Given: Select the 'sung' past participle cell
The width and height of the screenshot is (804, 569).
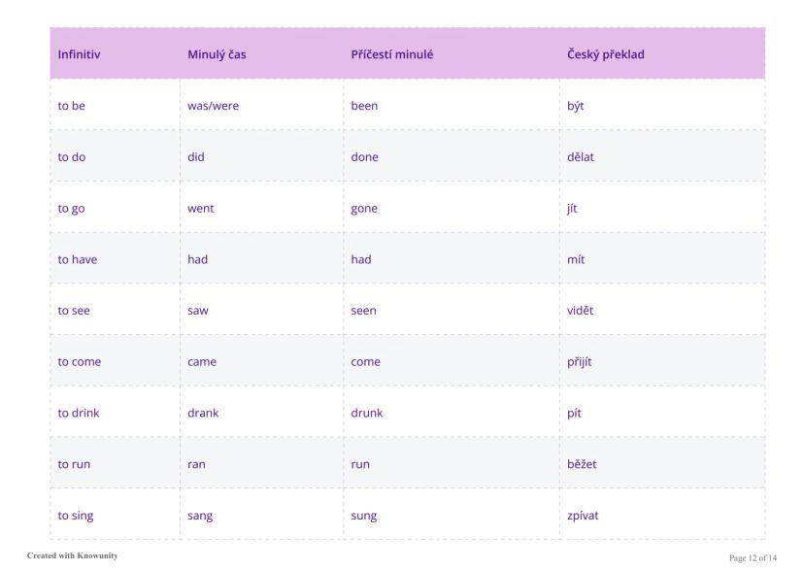Looking at the screenshot, I should (363, 516).
